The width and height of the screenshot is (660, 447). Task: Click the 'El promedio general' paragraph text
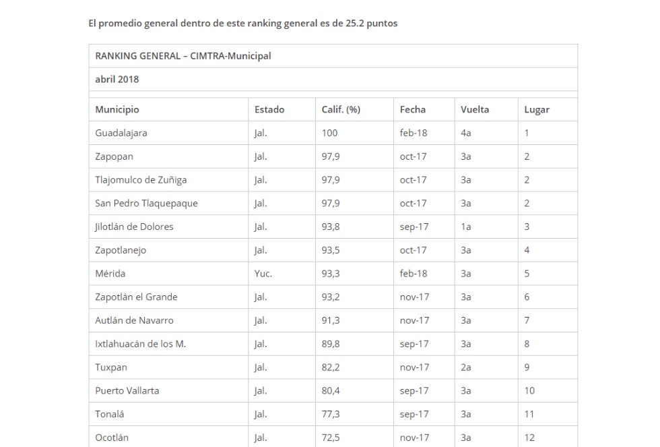point(243,23)
